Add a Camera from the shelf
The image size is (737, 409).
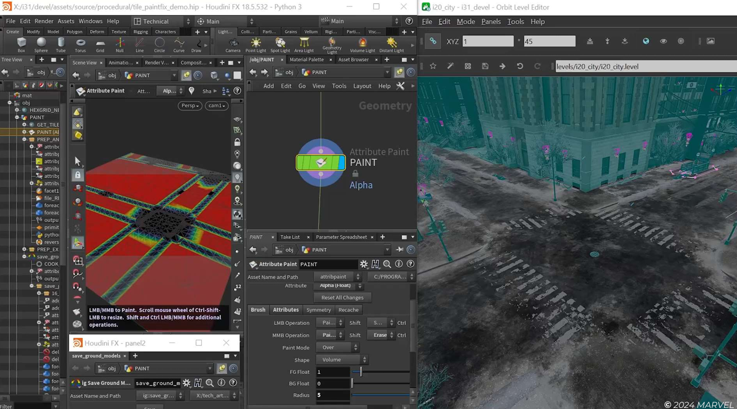pos(233,45)
